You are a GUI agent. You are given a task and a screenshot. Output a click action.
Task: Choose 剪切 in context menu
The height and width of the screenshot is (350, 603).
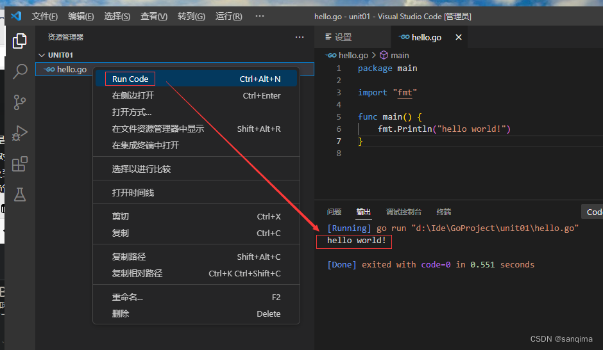click(196, 216)
